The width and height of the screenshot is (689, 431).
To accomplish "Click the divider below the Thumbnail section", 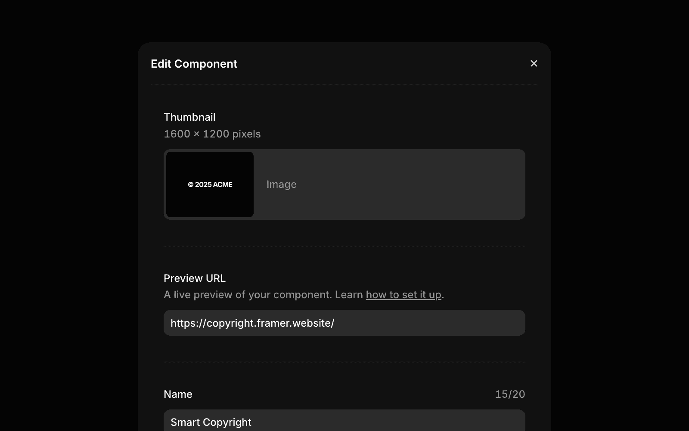I will (344, 246).
